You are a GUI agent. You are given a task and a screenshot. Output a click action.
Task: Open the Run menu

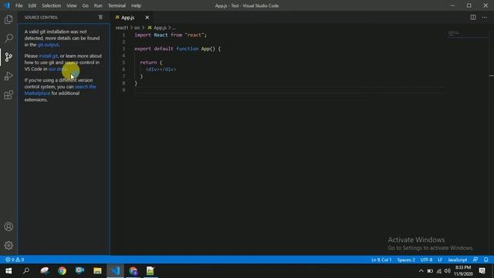[98, 5]
